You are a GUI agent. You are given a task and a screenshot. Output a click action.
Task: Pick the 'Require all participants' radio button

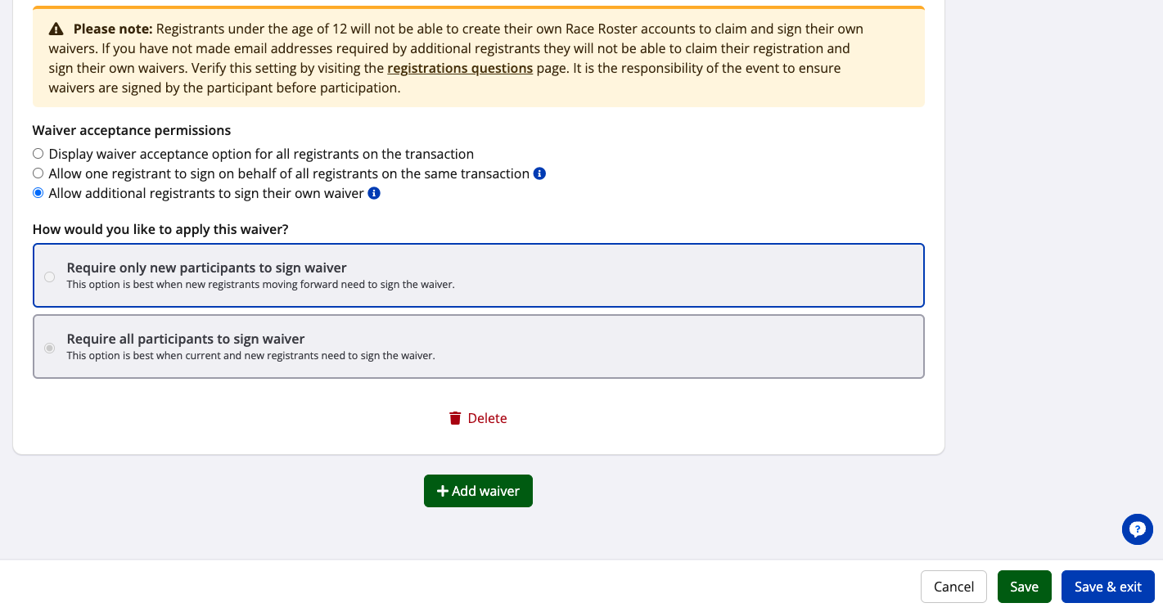(50, 348)
